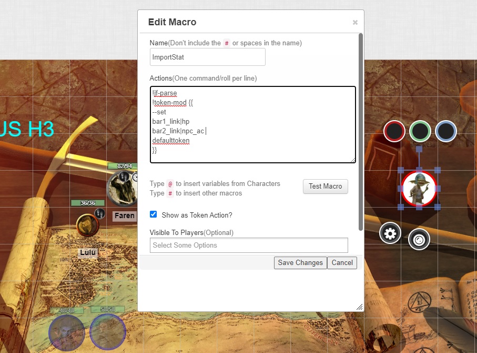Image resolution: width=477 pixels, height=353 pixels.
Task: Click the "!token-mod {{" line
Action: click(x=172, y=102)
